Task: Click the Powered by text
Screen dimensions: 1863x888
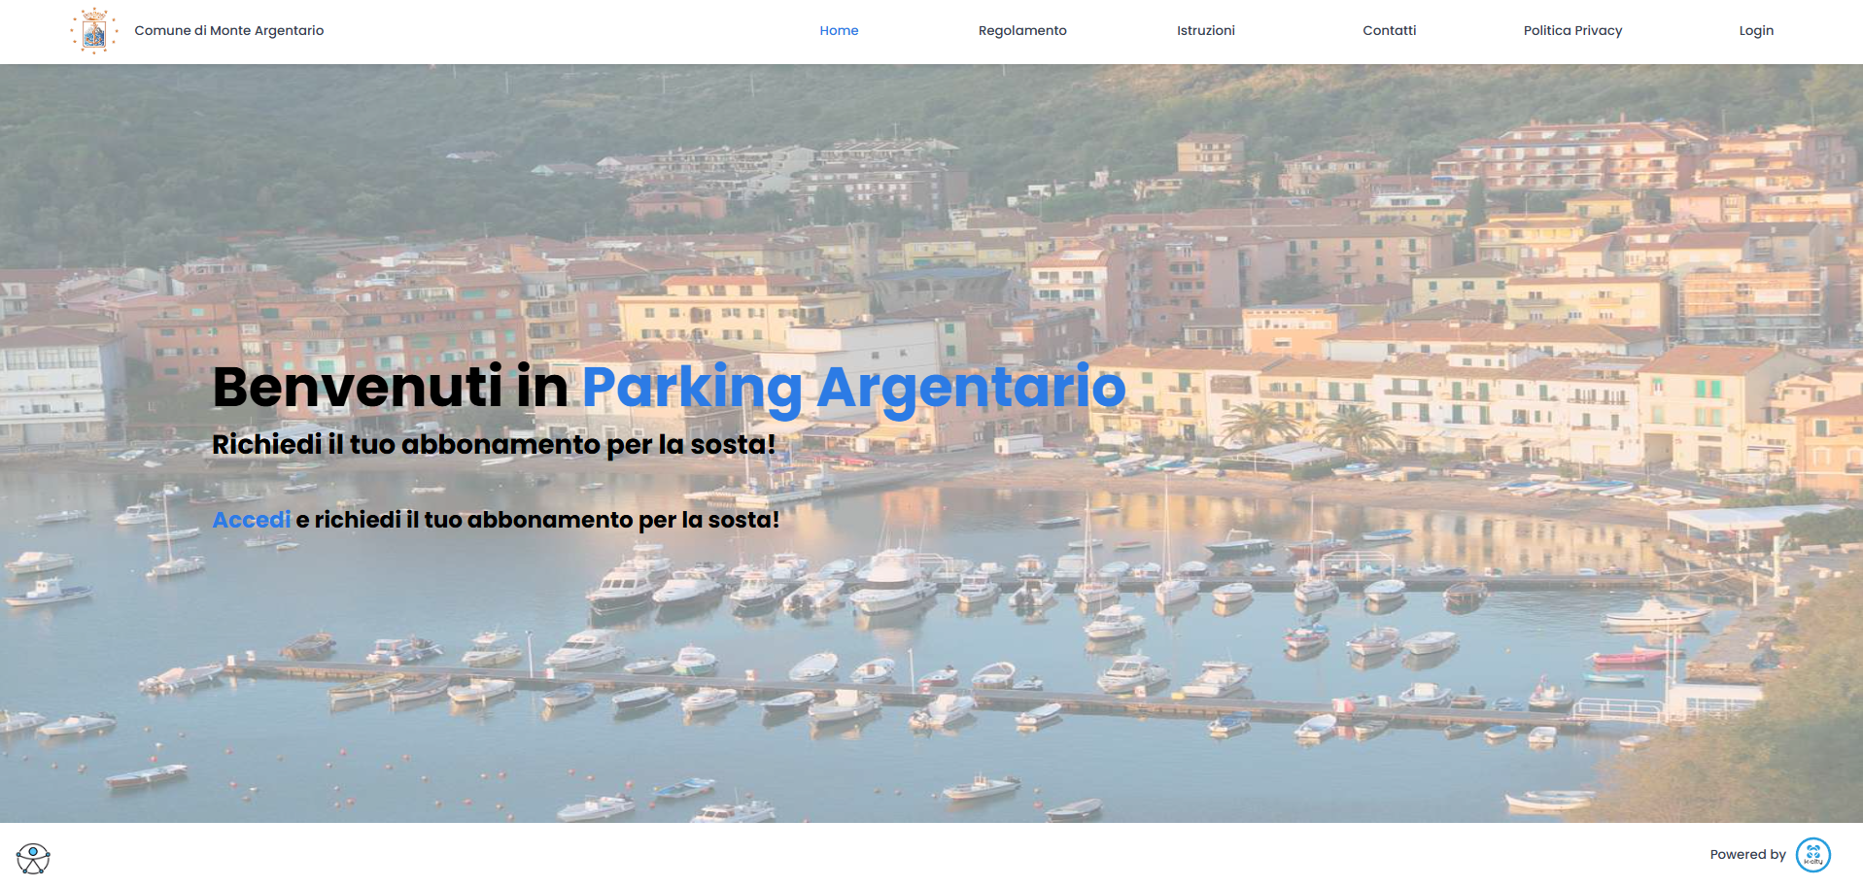Action: coord(1747,855)
